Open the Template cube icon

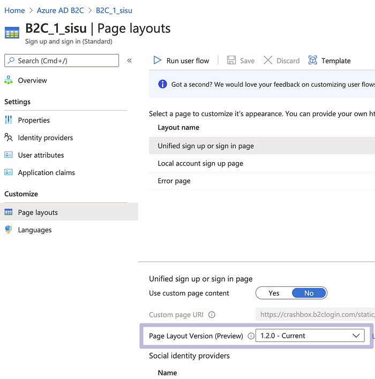pyautogui.click(x=312, y=60)
